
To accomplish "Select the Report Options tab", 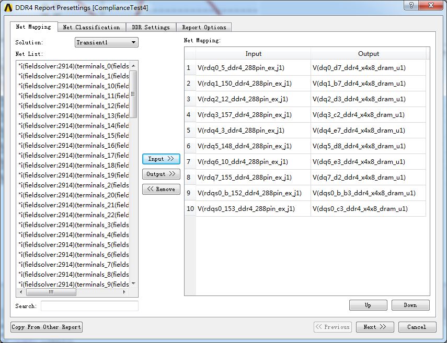I will 204,27.
